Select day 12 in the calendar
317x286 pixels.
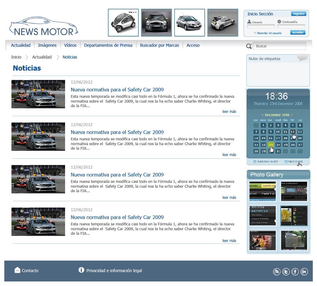(x=293, y=132)
